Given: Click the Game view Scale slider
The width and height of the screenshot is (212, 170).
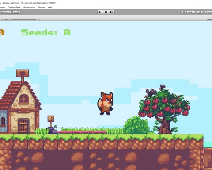Looking at the screenshot, I should tap(23, 19).
